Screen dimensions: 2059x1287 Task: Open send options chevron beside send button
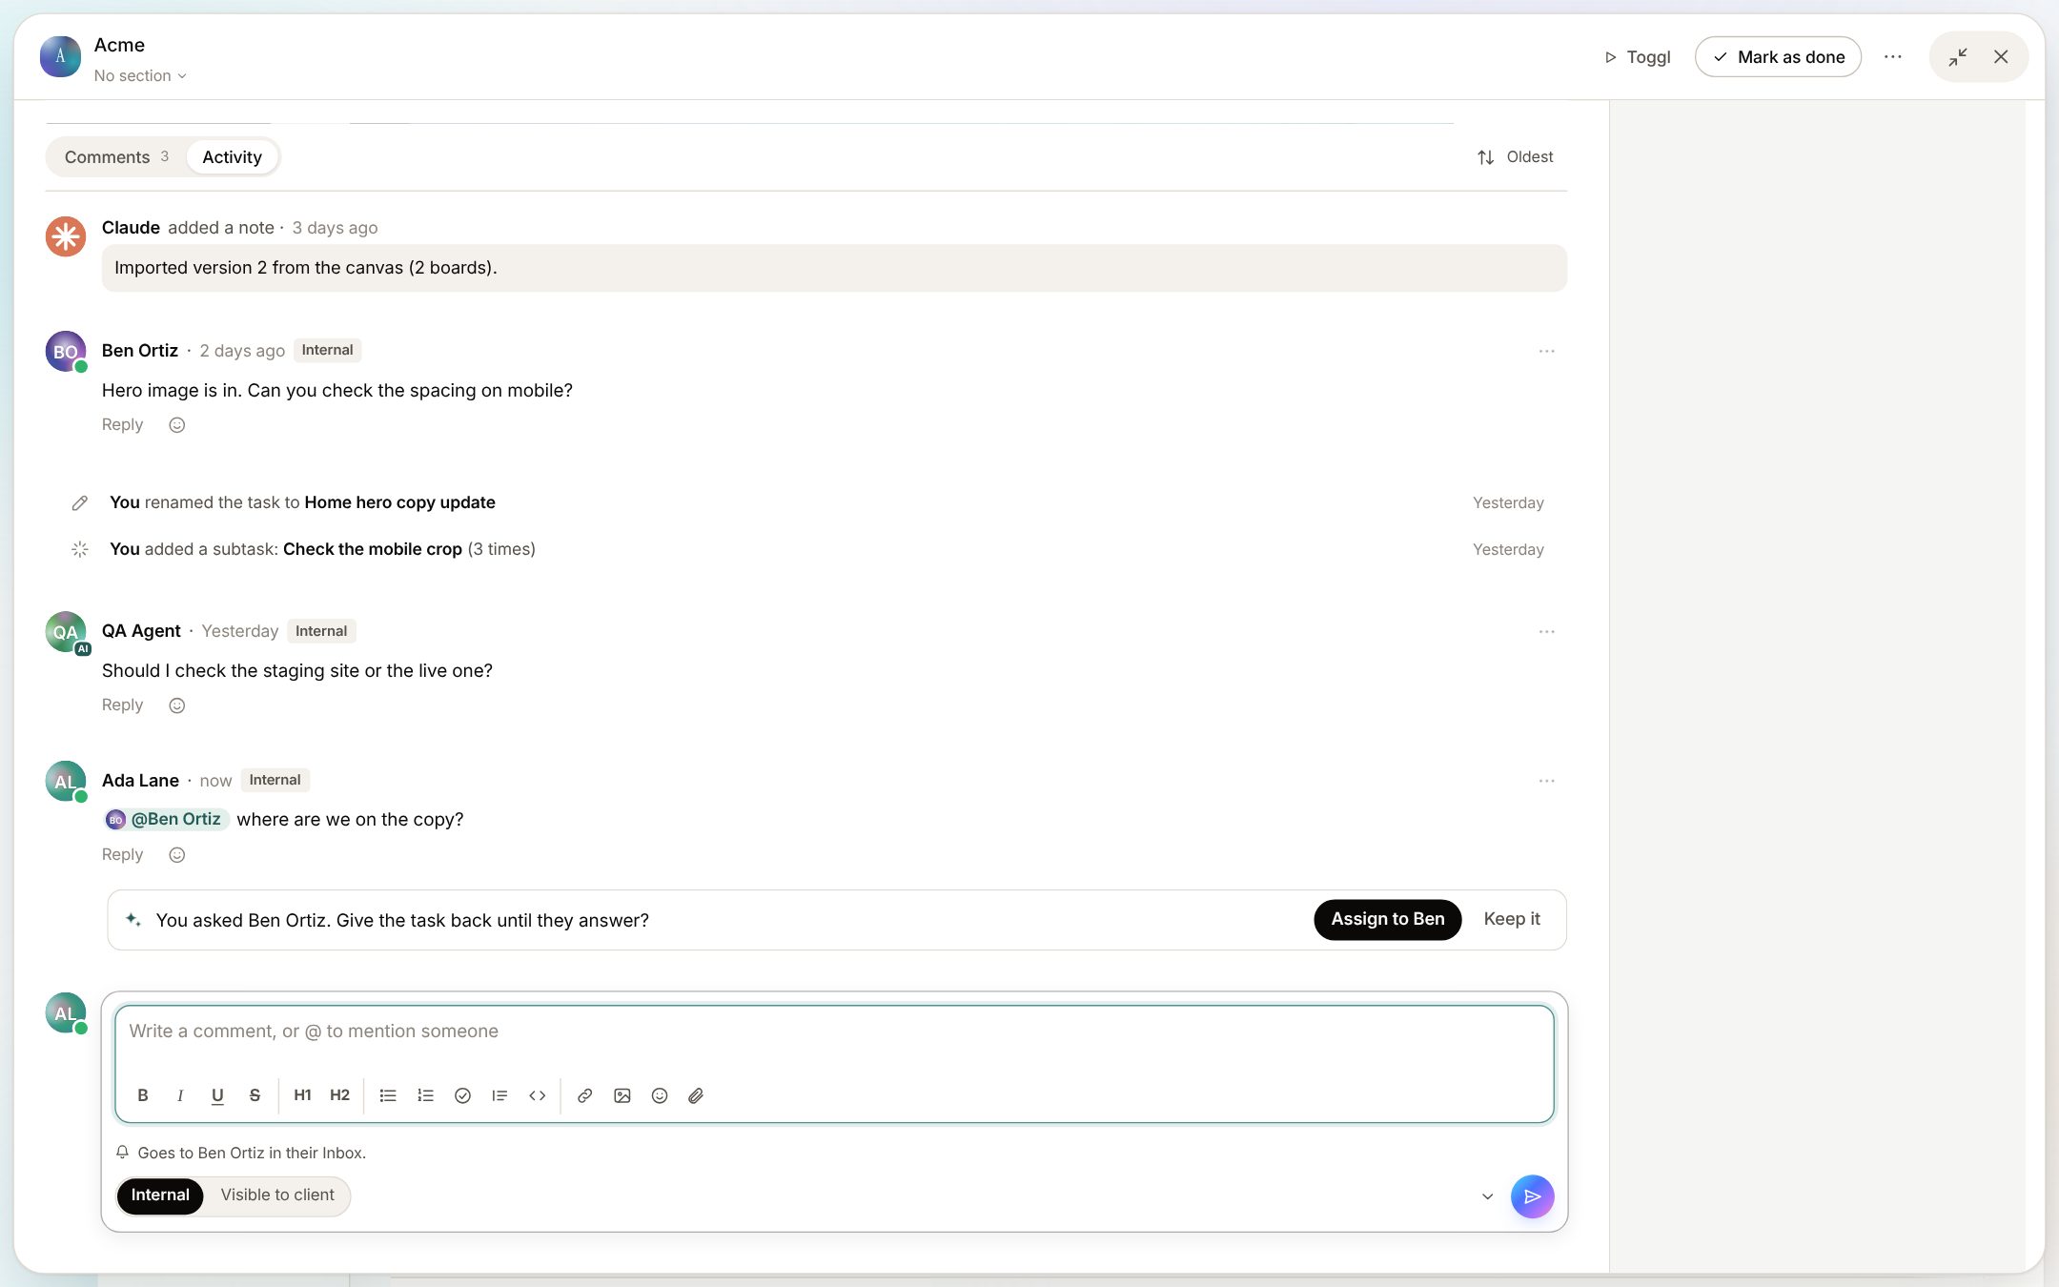click(x=1487, y=1196)
